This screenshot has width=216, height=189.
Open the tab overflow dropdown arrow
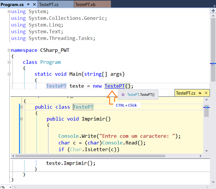point(214,6)
